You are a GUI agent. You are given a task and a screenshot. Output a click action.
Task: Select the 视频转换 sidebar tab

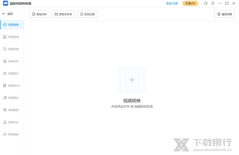pyautogui.click(x=12, y=25)
